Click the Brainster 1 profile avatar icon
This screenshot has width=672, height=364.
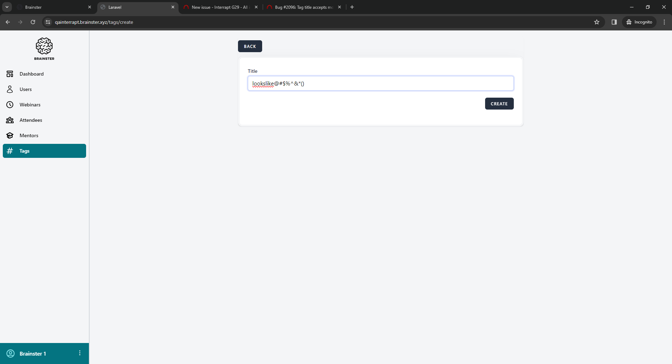pyautogui.click(x=11, y=353)
